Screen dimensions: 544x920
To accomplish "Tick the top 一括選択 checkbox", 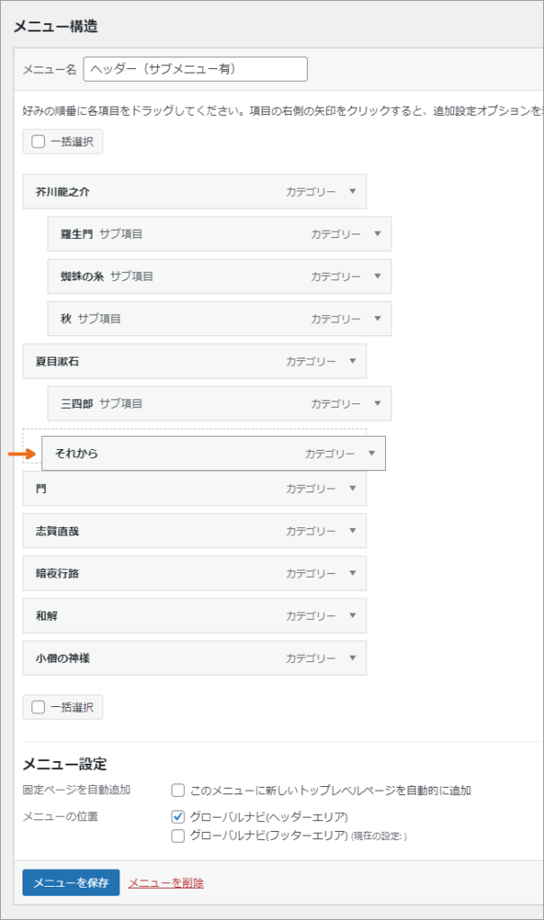I will pyautogui.click(x=38, y=141).
